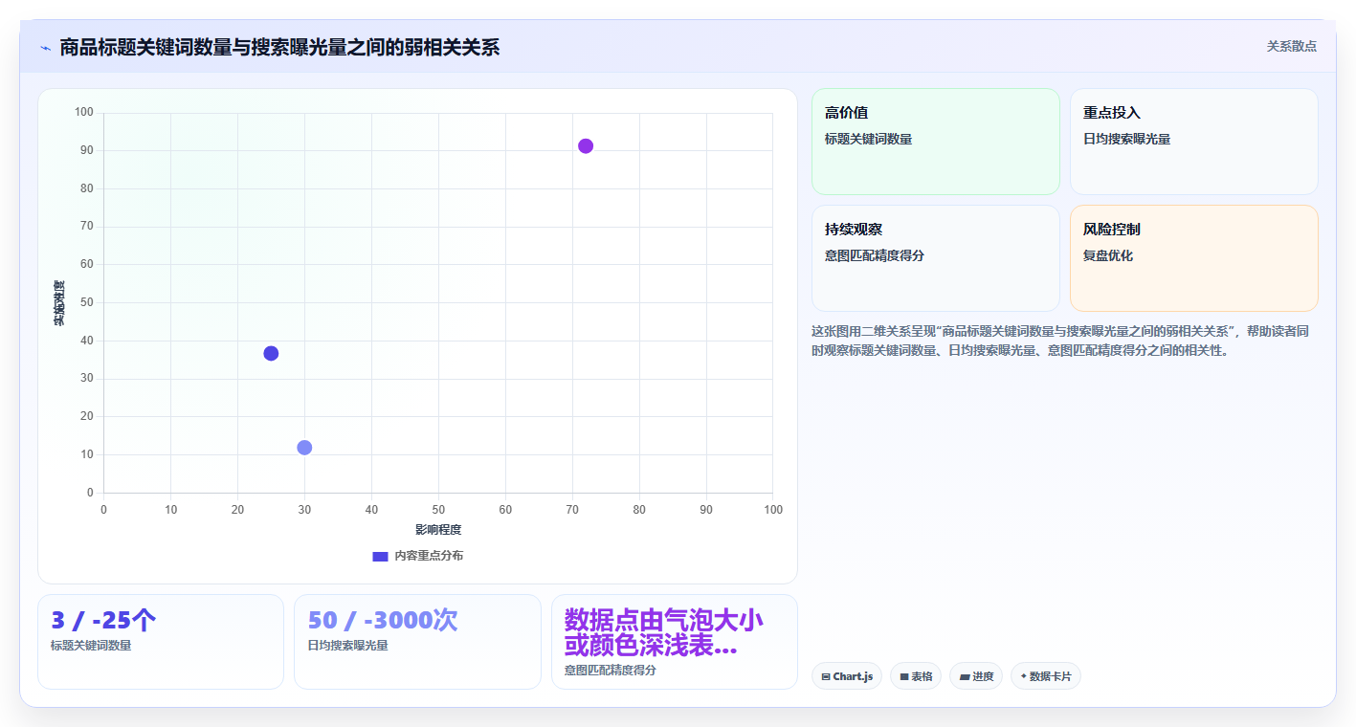Image resolution: width=1356 pixels, height=727 pixels.
Task: Select the 表格 tag chip
Action: [916, 676]
